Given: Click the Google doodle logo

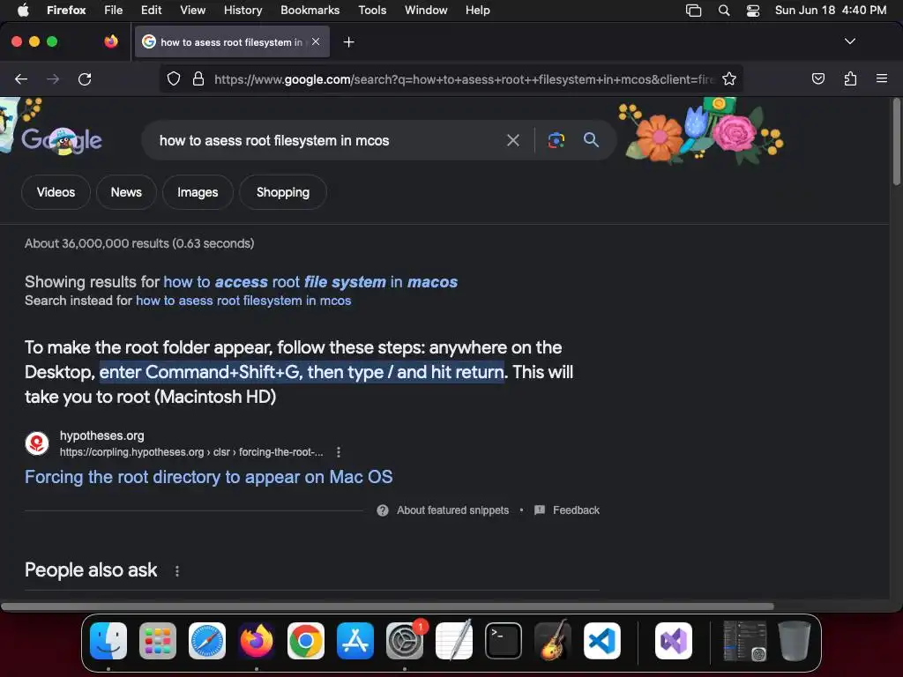Looking at the screenshot, I should (x=62, y=140).
